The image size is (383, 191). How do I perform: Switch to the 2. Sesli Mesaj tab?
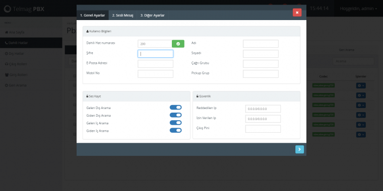(122, 16)
